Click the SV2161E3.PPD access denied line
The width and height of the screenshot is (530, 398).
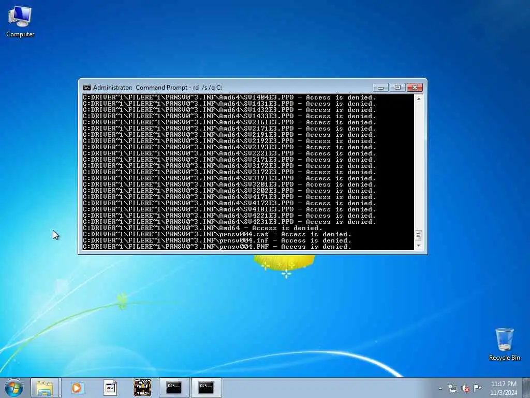(229, 122)
